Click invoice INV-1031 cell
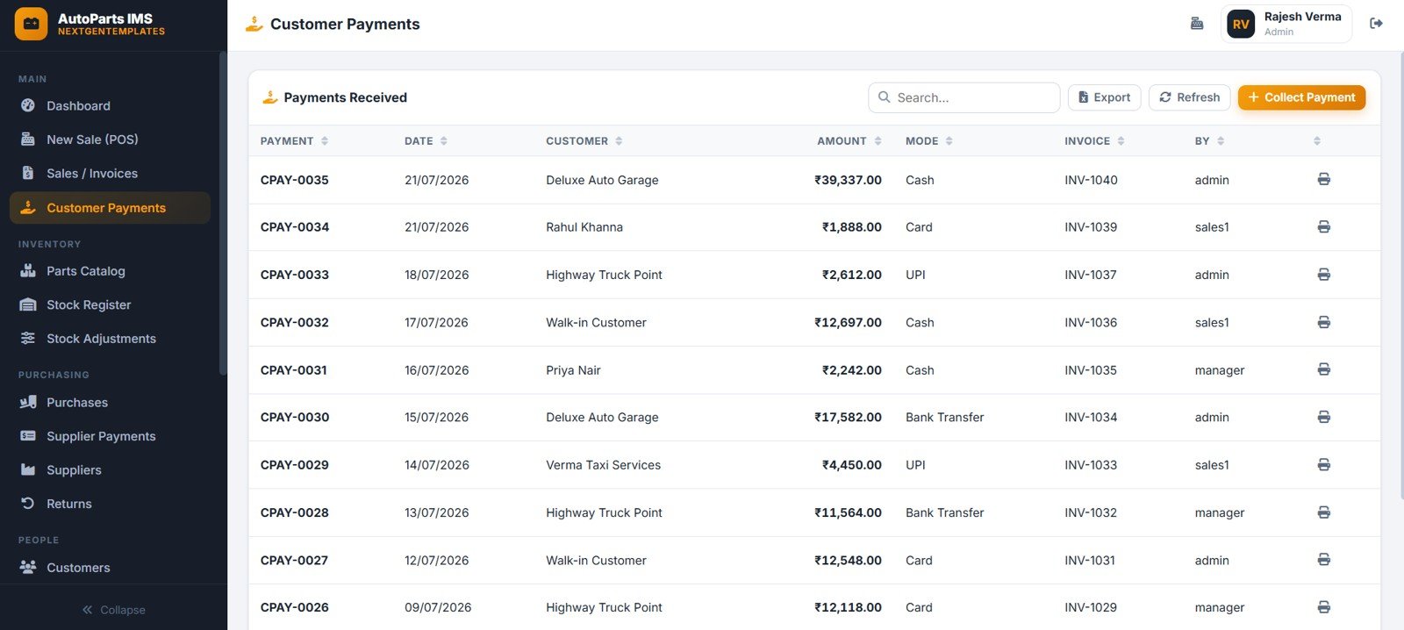 pyautogui.click(x=1090, y=561)
